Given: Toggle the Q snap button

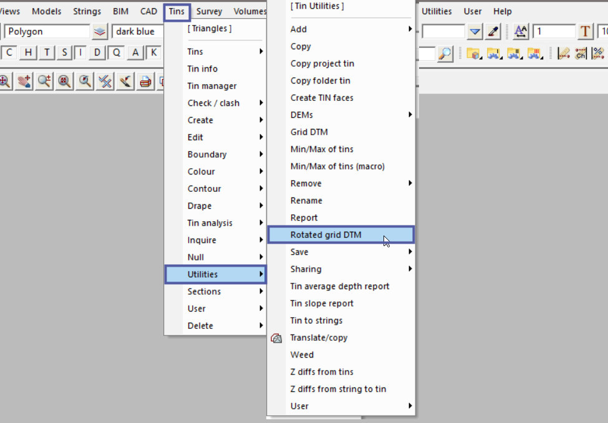Looking at the screenshot, I should tap(117, 53).
